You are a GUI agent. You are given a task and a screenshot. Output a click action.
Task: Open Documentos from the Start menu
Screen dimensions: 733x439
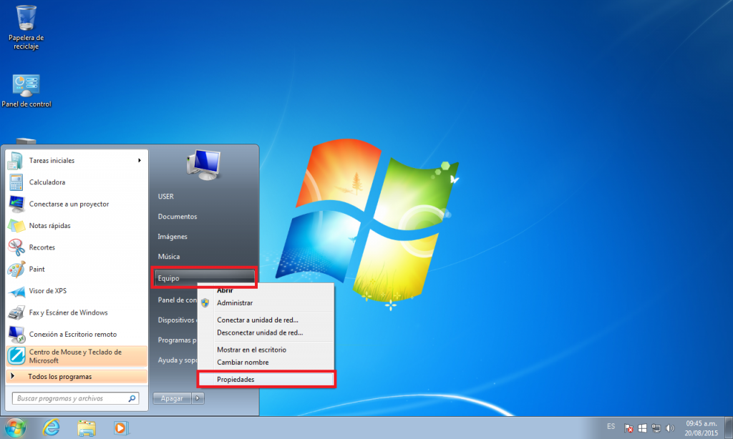(178, 217)
